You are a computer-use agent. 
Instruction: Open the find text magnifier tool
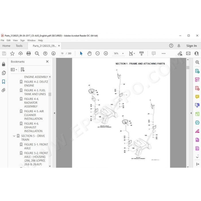(37, 53)
